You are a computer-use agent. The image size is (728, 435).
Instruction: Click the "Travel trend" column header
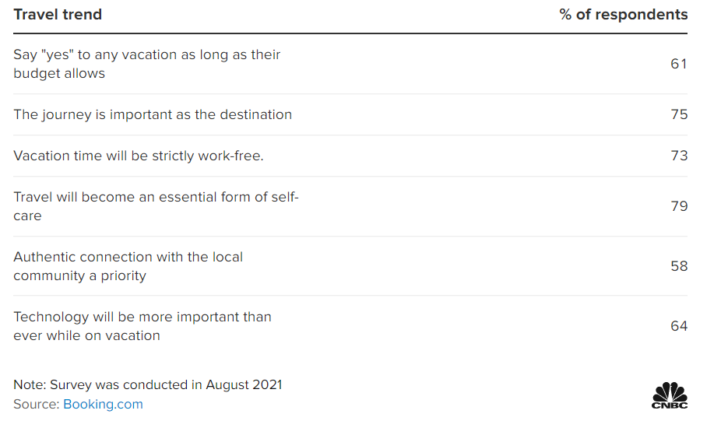[58, 14]
